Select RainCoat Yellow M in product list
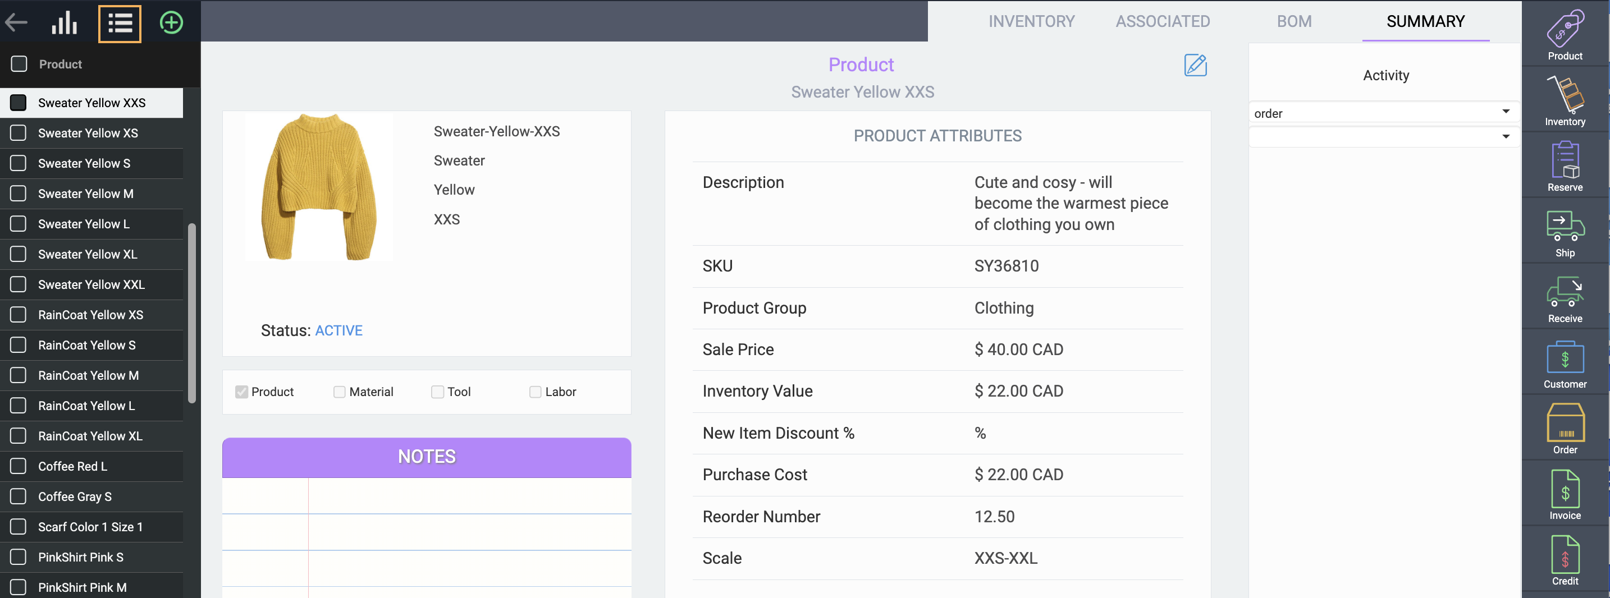Screen dimensions: 1610x598 pyautogui.click(x=88, y=375)
